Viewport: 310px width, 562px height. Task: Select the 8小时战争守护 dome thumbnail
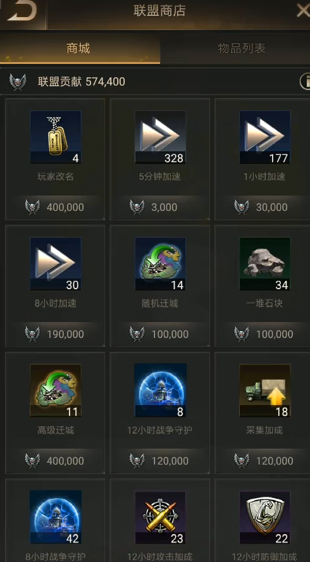click(x=56, y=518)
